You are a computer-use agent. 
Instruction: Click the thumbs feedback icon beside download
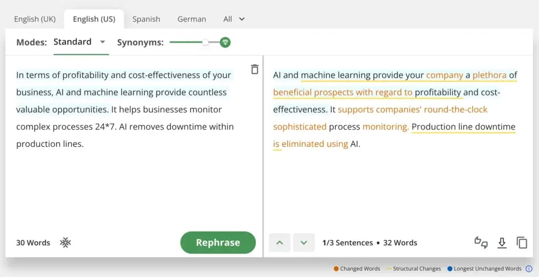click(x=481, y=242)
